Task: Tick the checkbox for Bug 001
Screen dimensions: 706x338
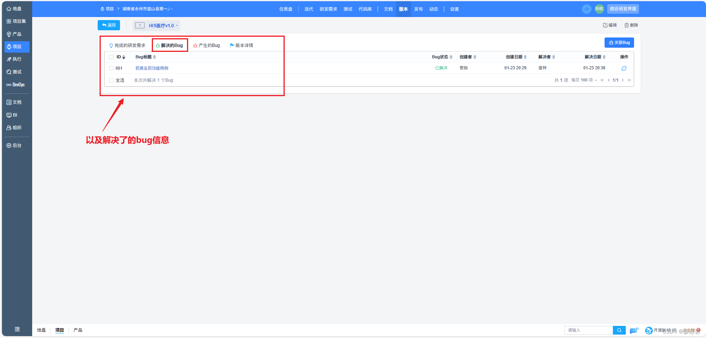Action: 111,69
